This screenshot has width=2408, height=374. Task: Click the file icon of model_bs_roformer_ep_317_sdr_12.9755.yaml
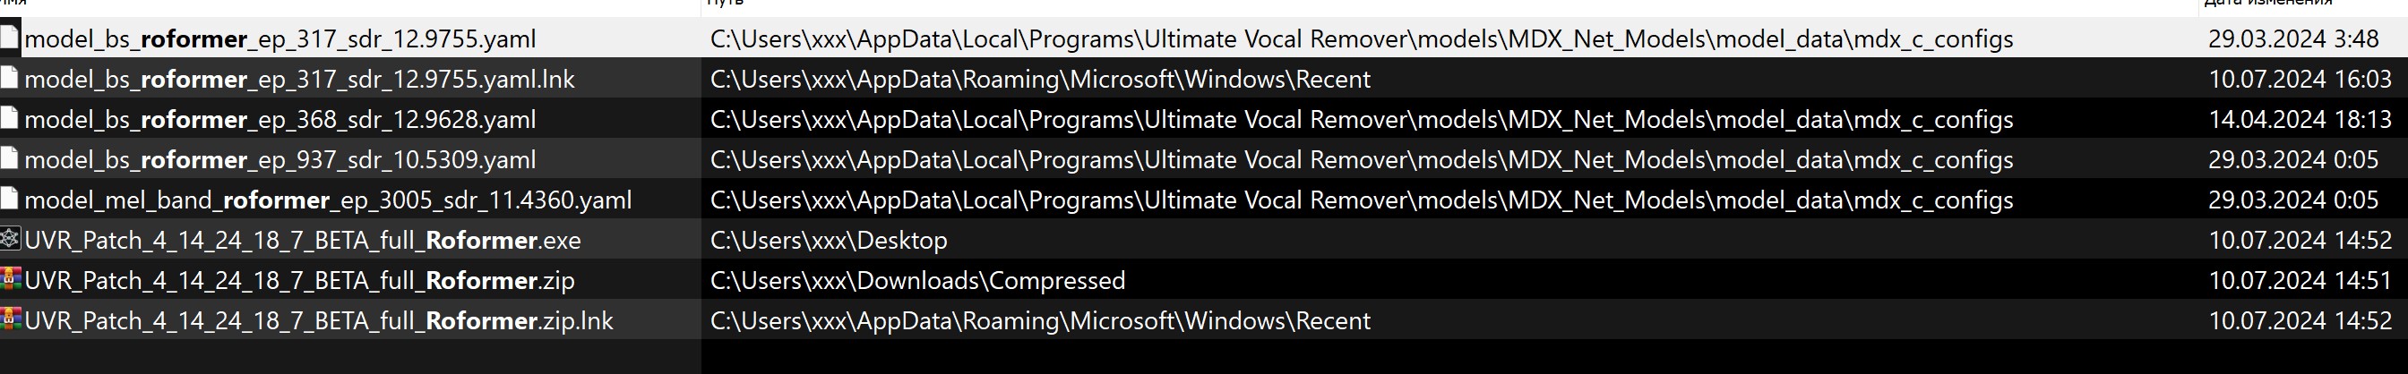[x=10, y=38]
